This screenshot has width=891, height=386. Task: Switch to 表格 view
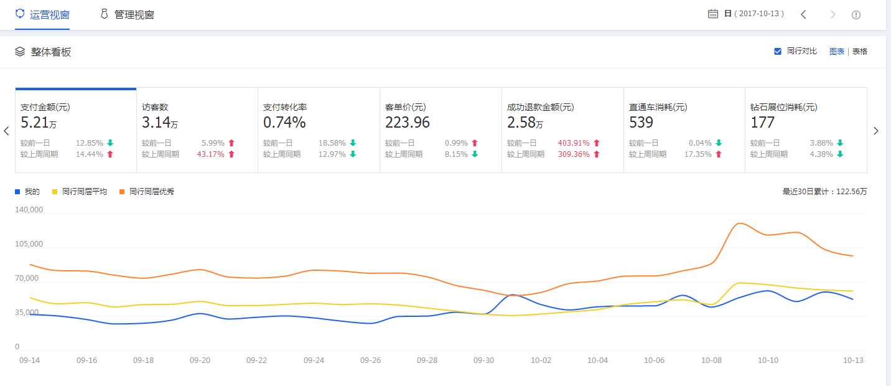point(859,52)
